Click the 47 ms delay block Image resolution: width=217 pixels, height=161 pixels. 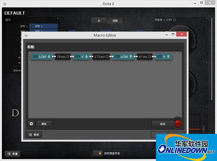point(144,57)
